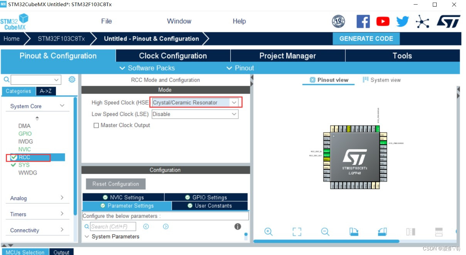Open the settings gear beside the search box

(x=72, y=80)
